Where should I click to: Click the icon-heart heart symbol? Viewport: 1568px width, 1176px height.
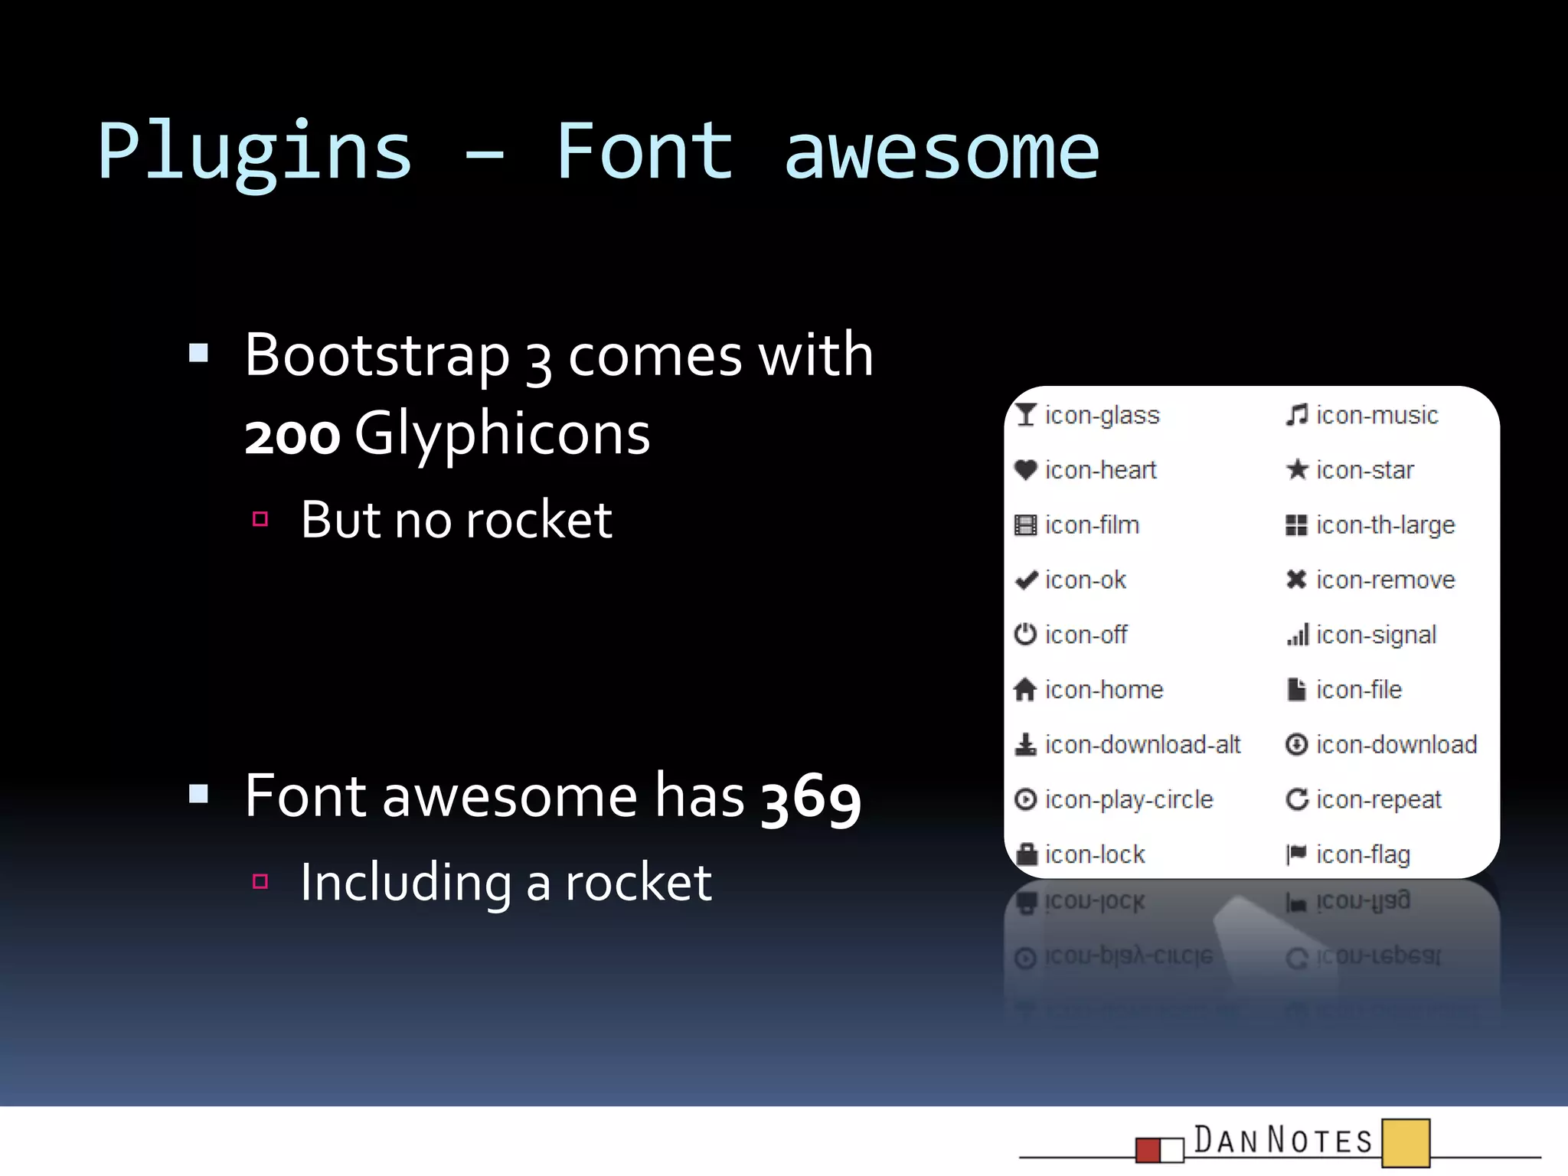click(x=1026, y=469)
